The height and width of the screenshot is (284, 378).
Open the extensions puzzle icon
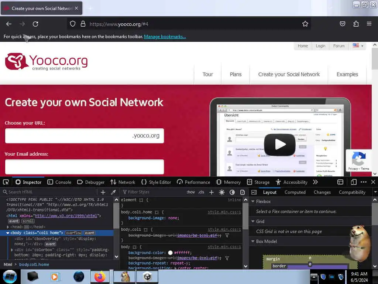[356, 24]
